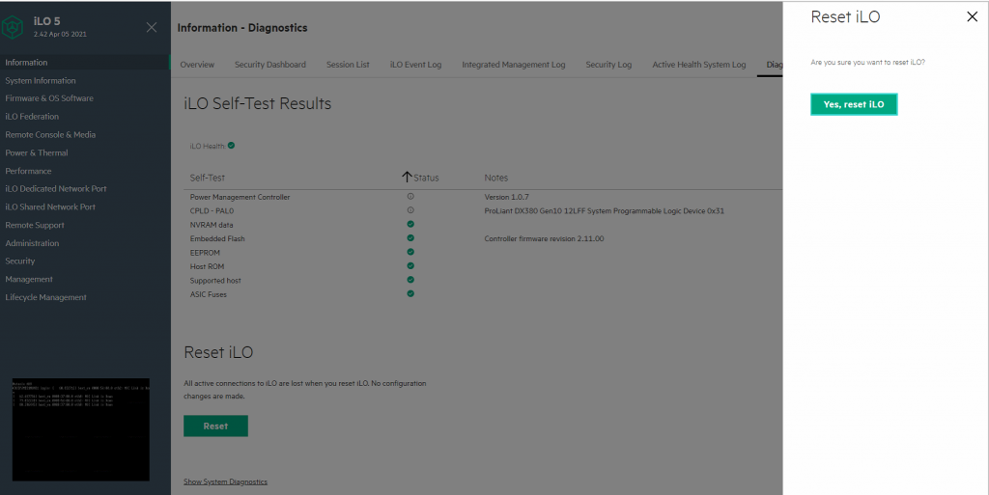Switch to the Security Dashboard tab
Image resolution: width=989 pixels, height=495 pixels.
tap(269, 65)
